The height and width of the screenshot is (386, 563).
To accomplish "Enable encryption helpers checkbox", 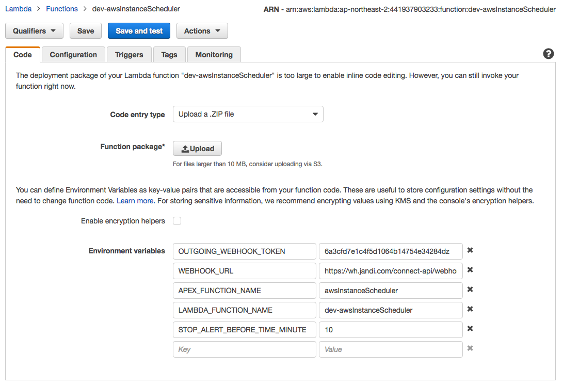I will click(x=177, y=221).
